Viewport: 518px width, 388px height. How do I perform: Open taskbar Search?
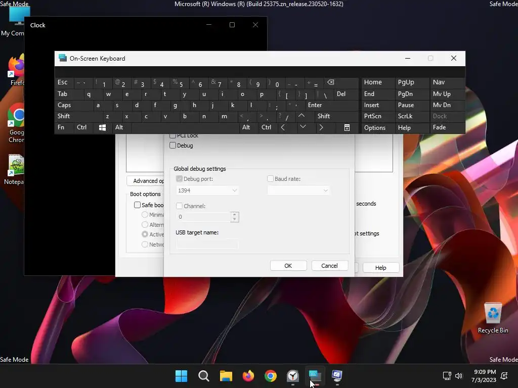tap(203, 376)
